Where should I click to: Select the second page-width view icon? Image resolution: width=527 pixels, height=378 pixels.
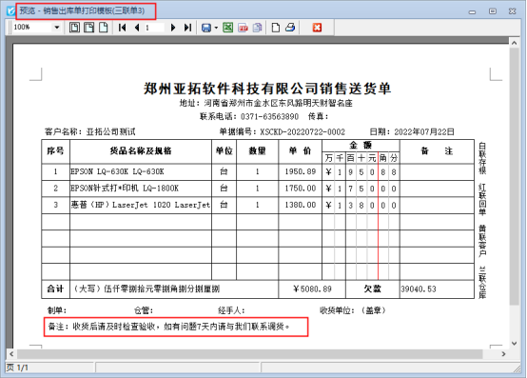click(89, 28)
